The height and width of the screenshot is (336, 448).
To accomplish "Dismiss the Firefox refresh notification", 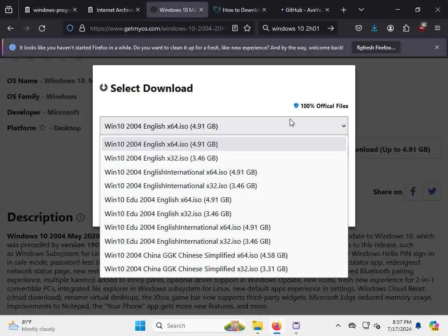I will pyautogui.click(x=437, y=47).
